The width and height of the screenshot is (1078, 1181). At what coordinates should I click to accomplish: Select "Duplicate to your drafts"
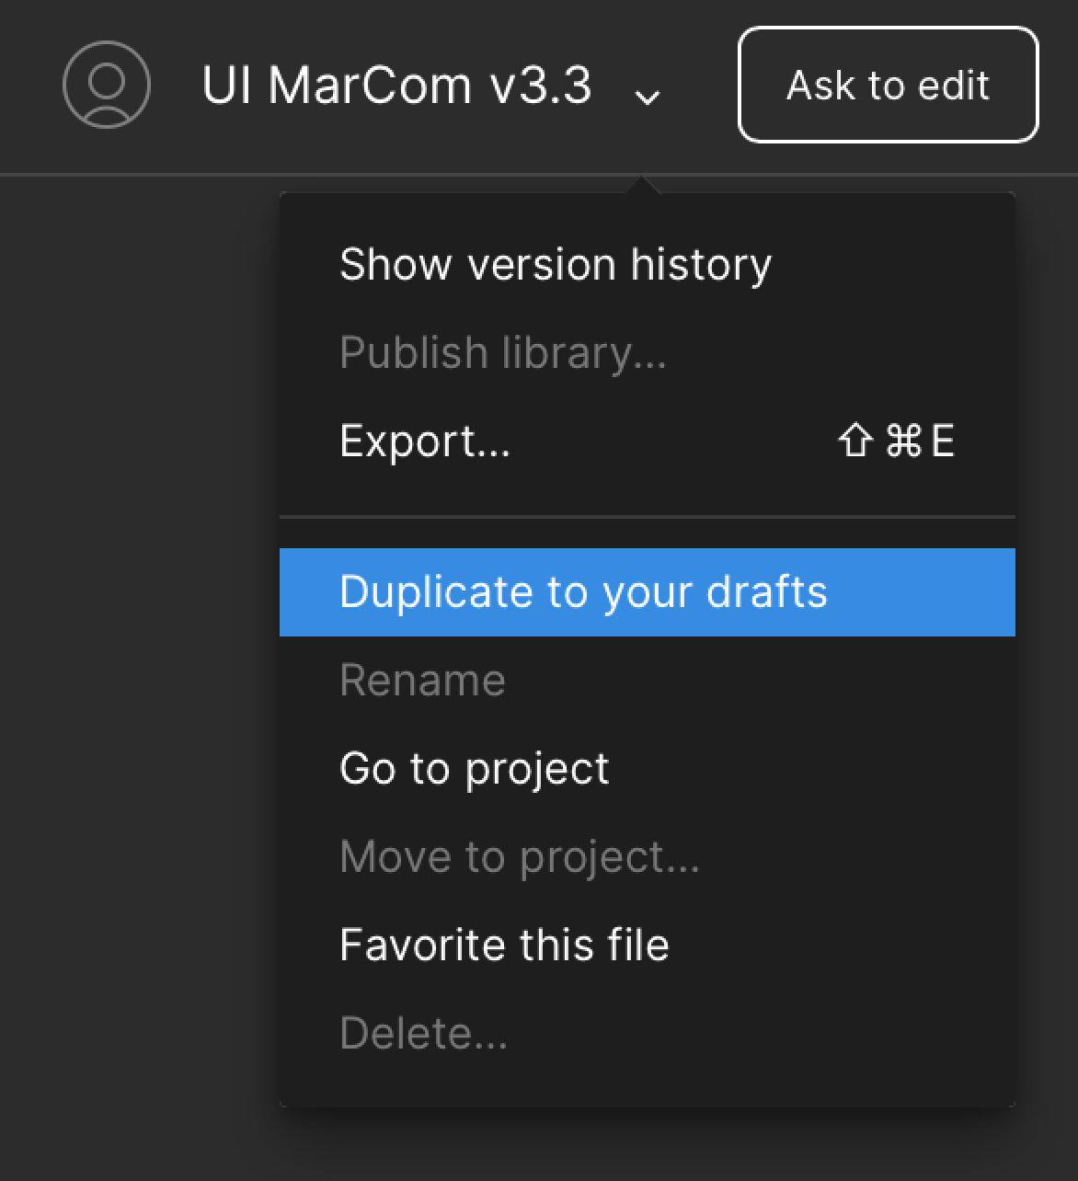(x=583, y=591)
